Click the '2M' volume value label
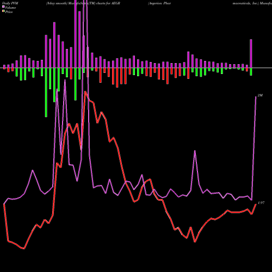The height and width of the screenshot is (272, 272). coord(260,95)
